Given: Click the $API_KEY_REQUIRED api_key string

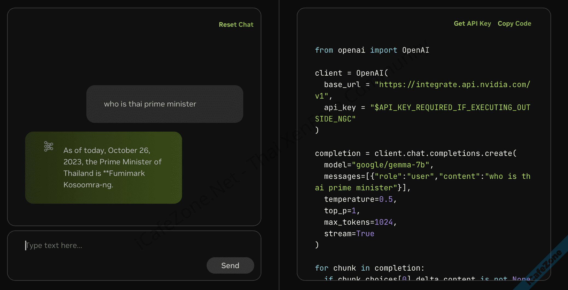Looking at the screenshot, I should point(450,108).
